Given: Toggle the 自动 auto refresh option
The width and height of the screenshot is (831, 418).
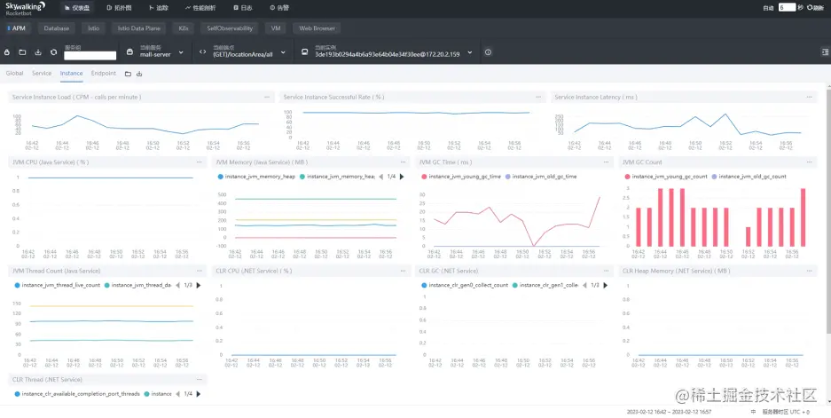Looking at the screenshot, I should (768, 8).
